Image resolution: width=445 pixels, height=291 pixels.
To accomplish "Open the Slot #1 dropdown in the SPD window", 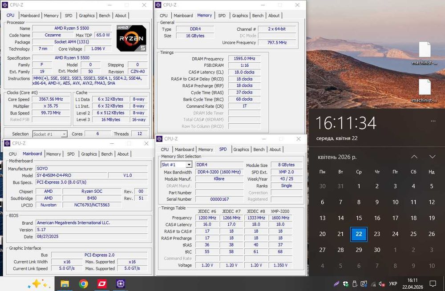I will pos(189,165).
